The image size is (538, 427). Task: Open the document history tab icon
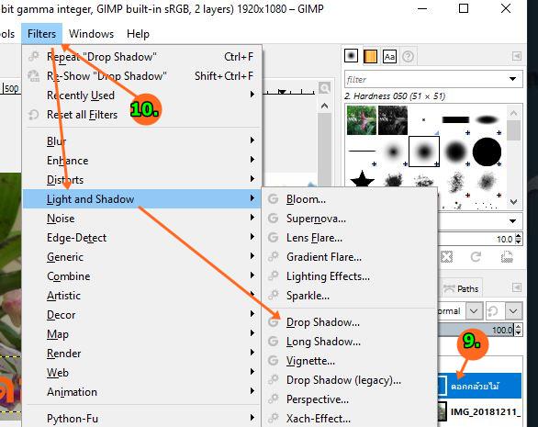pos(408,56)
